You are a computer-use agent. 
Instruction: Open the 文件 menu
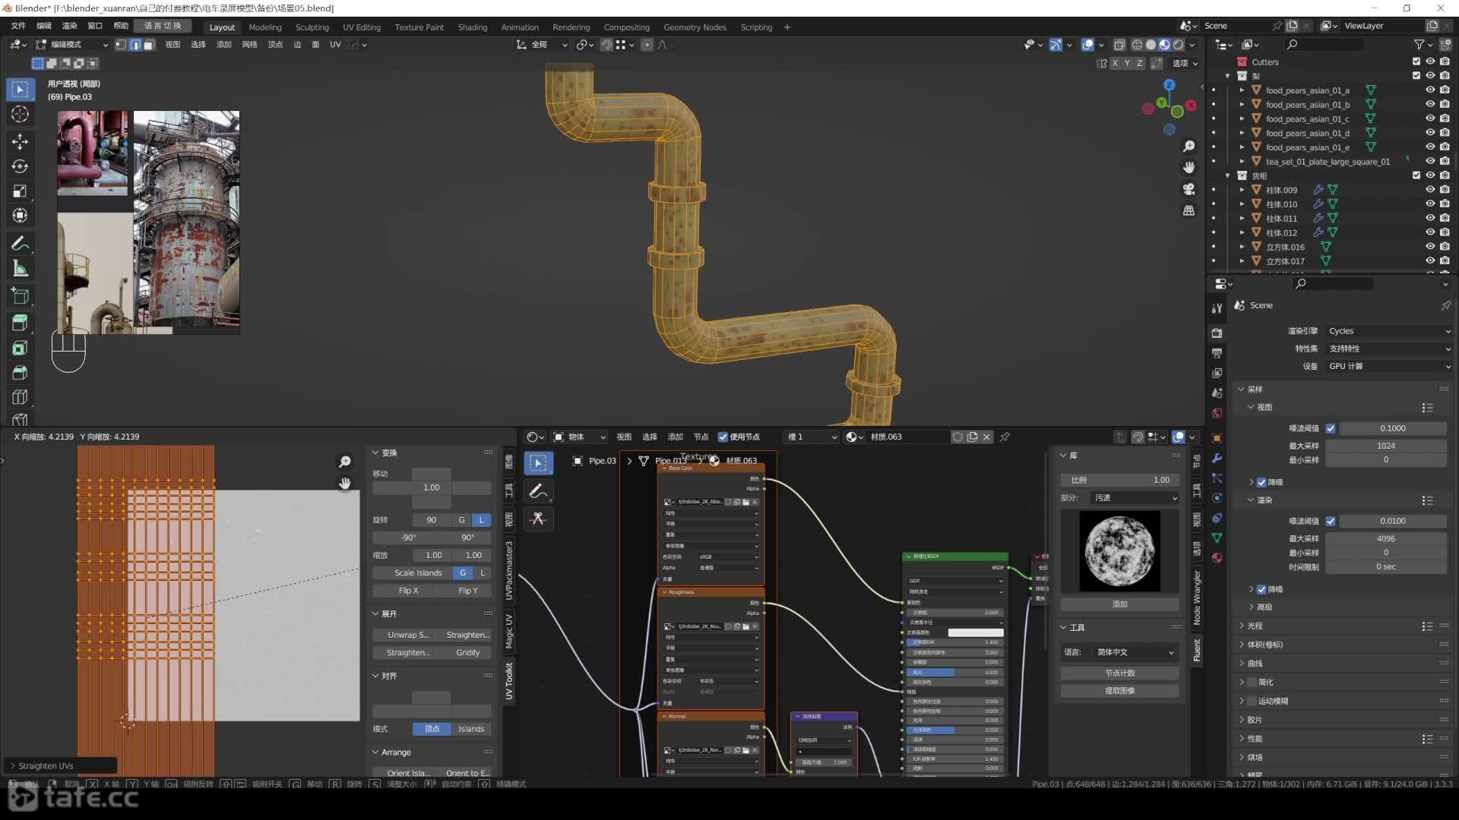pos(18,26)
